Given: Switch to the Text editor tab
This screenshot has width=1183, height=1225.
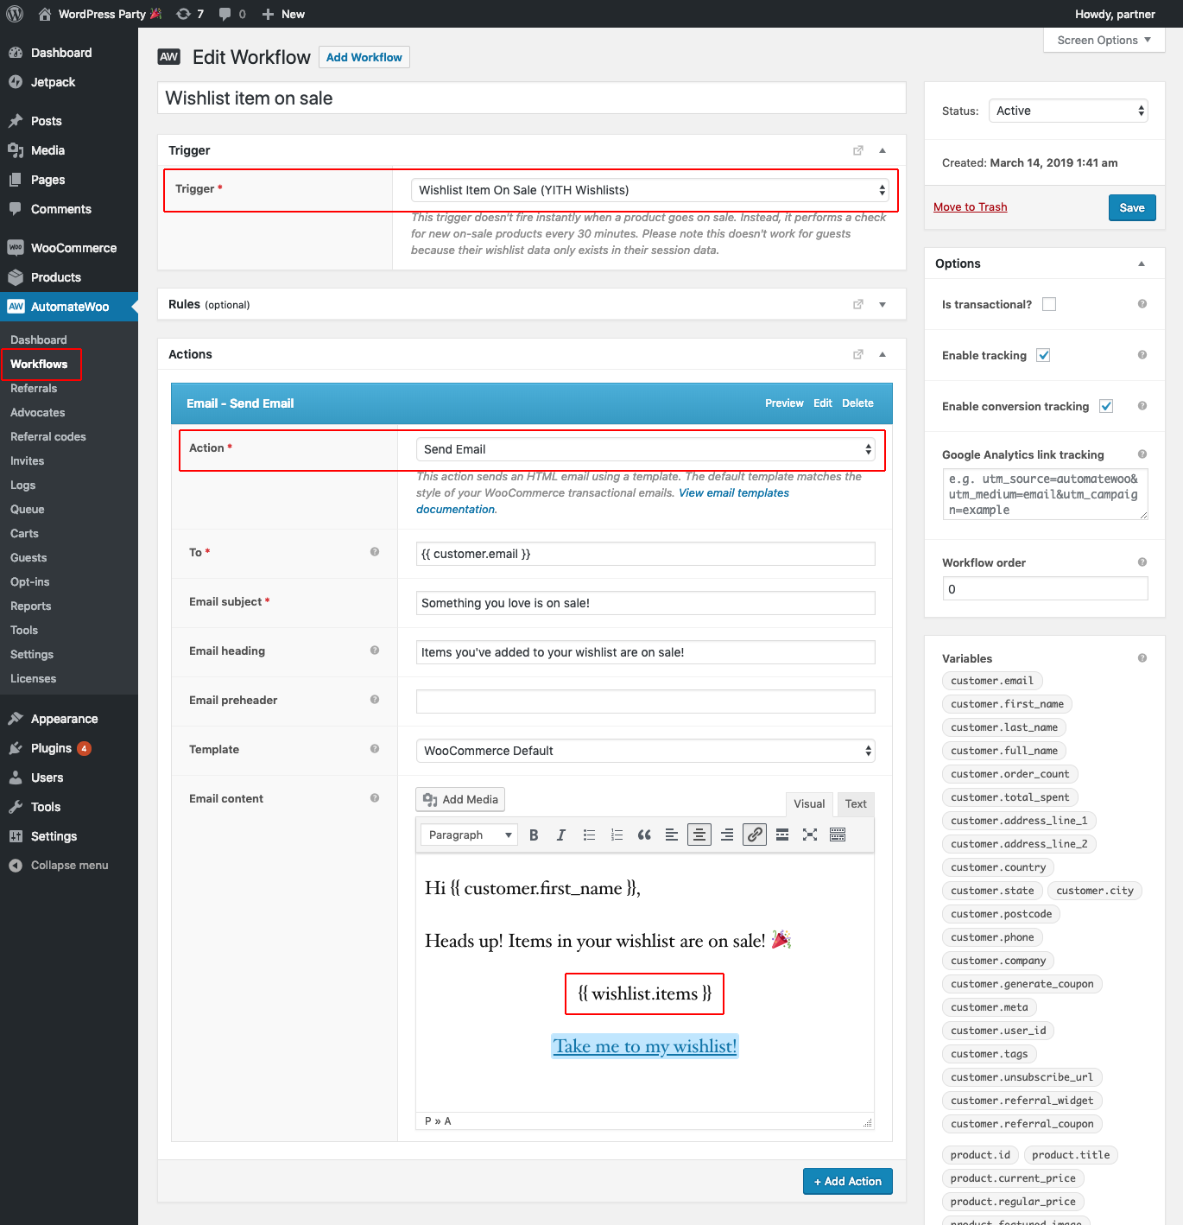Looking at the screenshot, I should (x=856, y=803).
